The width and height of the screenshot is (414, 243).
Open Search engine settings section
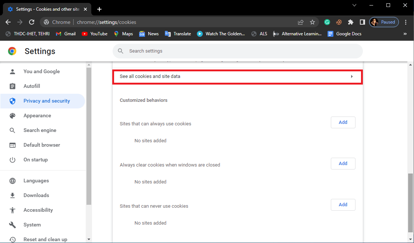pos(43,131)
